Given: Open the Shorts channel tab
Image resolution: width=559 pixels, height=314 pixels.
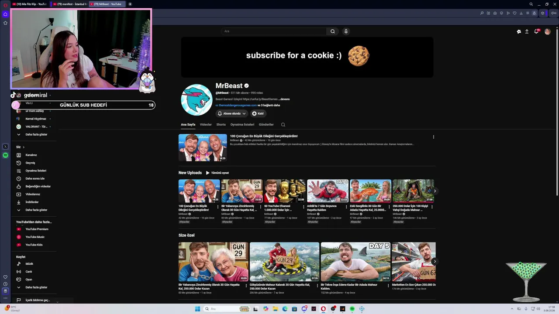Looking at the screenshot, I should pyautogui.click(x=221, y=125).
